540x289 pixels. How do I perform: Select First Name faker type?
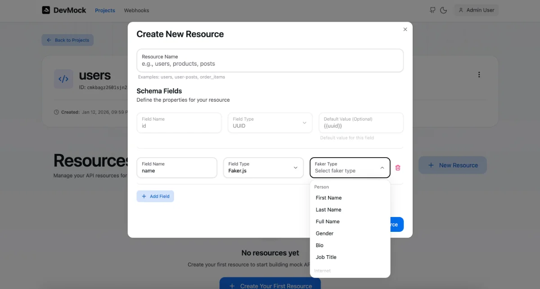click(328, 198)
